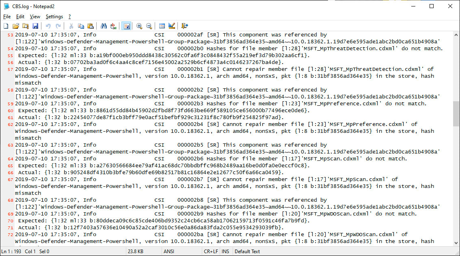Viewport: 460px width, 256px height.
Task: Create a new document with the New icon
Action: pyautogui.click(x=6, y=26)
